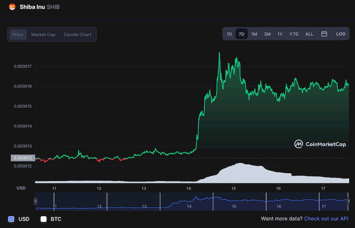Viewport: 355px width, 228px height.
Task: Click the Shiba Inu title text
Action: click(32, 7)
